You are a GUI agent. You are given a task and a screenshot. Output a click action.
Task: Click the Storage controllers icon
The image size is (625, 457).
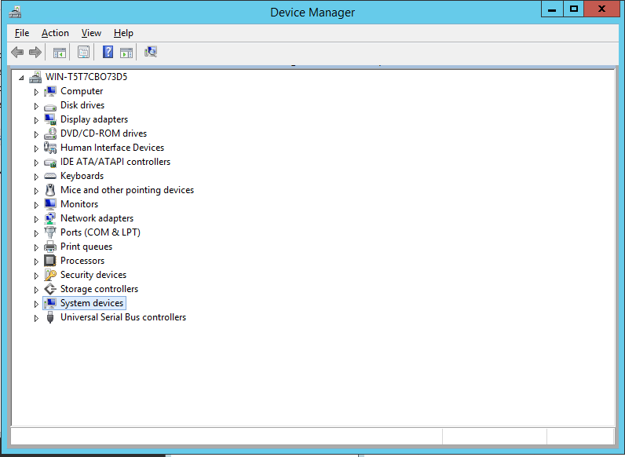click(x=50, y=289)
